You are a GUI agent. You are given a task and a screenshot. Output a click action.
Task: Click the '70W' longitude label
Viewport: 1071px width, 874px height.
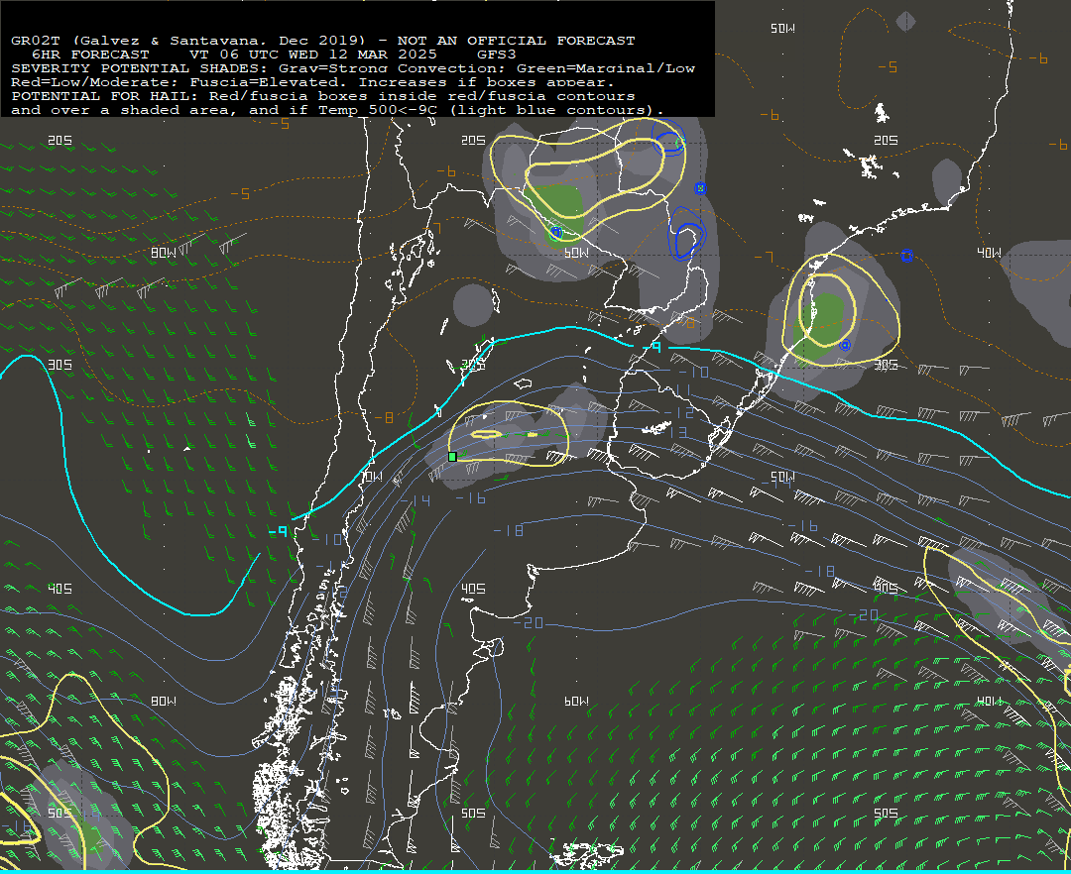click(x=372, y=477)
